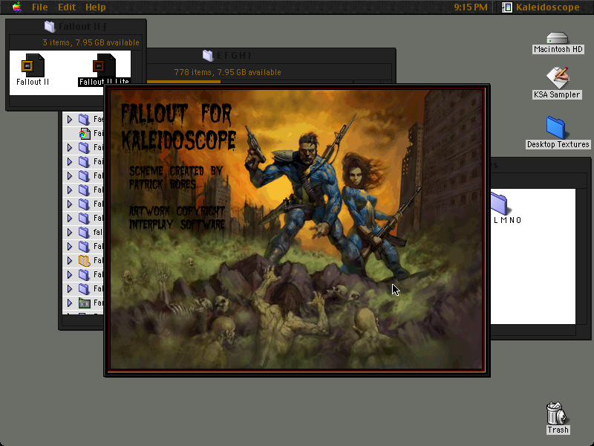This screenshot has width=594, height=446.
Task: Click the 'L M N O' folder label
Action: [508, 220]
